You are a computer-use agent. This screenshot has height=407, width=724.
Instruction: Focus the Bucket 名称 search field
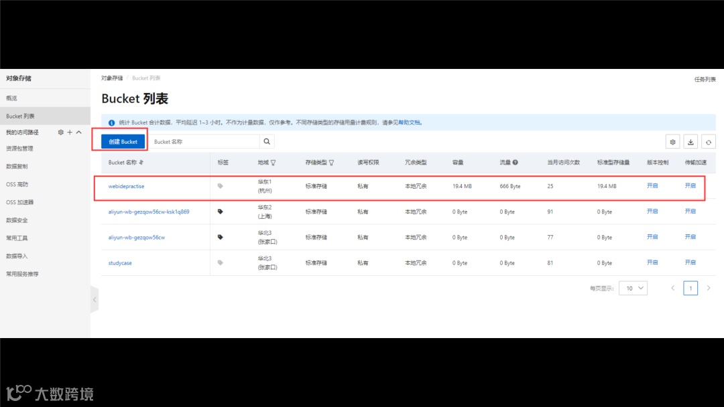[x=204, y=141]
